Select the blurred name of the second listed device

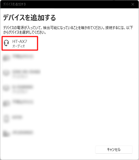(x=23, y=56)
